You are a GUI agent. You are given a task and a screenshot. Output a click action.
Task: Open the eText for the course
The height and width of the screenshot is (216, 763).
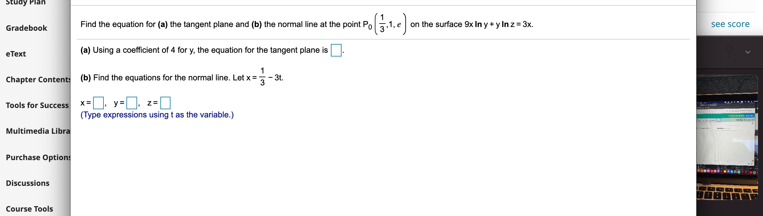tap(16, 54)
